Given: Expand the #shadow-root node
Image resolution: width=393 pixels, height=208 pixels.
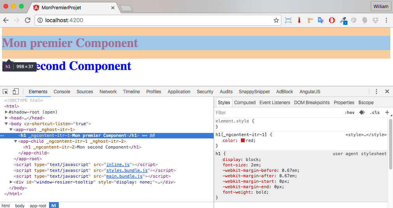Looking at the screenshot, I should point(6,112).
